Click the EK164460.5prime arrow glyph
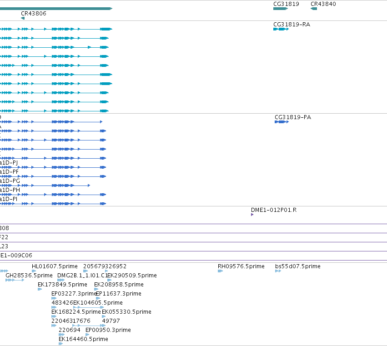387x346 pixels. [61, 344]
